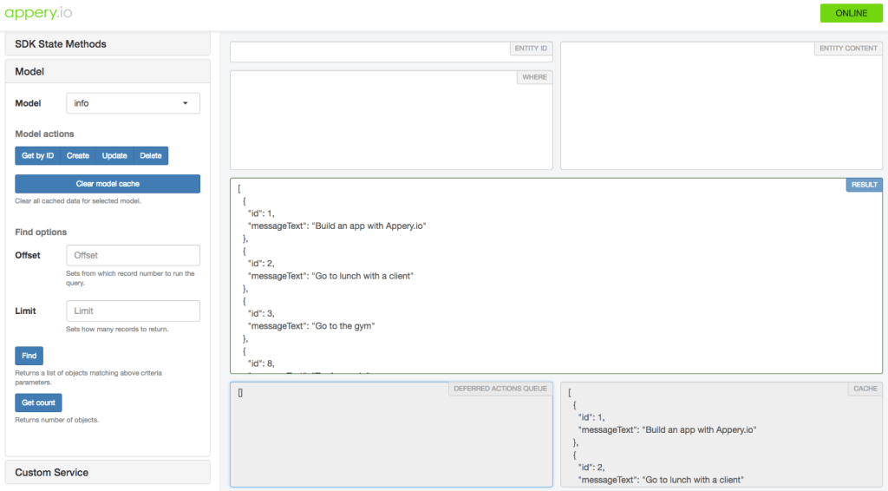The image size is (888, 491).
Task: Focus the Limit input field
Action: (x=133, y=311)
